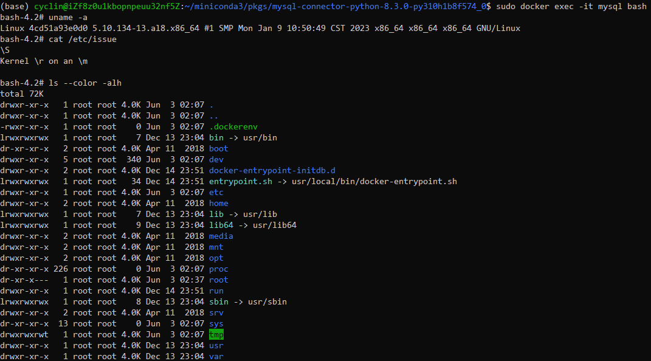The width and height of the screenshot is (651, 361).
Task: Click the 'uname -a' command text
Action: [x=68, y=18]
